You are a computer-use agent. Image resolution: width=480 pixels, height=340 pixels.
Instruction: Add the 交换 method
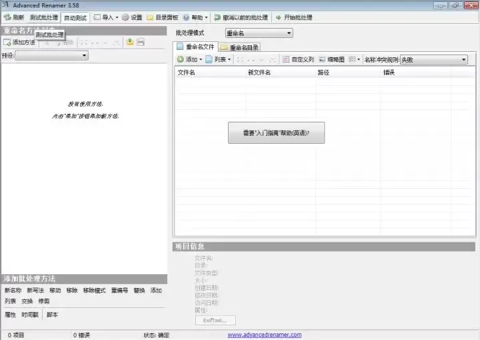coord(27,301)
